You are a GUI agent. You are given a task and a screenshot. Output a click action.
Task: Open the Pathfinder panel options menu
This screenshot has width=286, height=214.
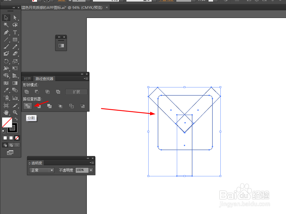86,79
